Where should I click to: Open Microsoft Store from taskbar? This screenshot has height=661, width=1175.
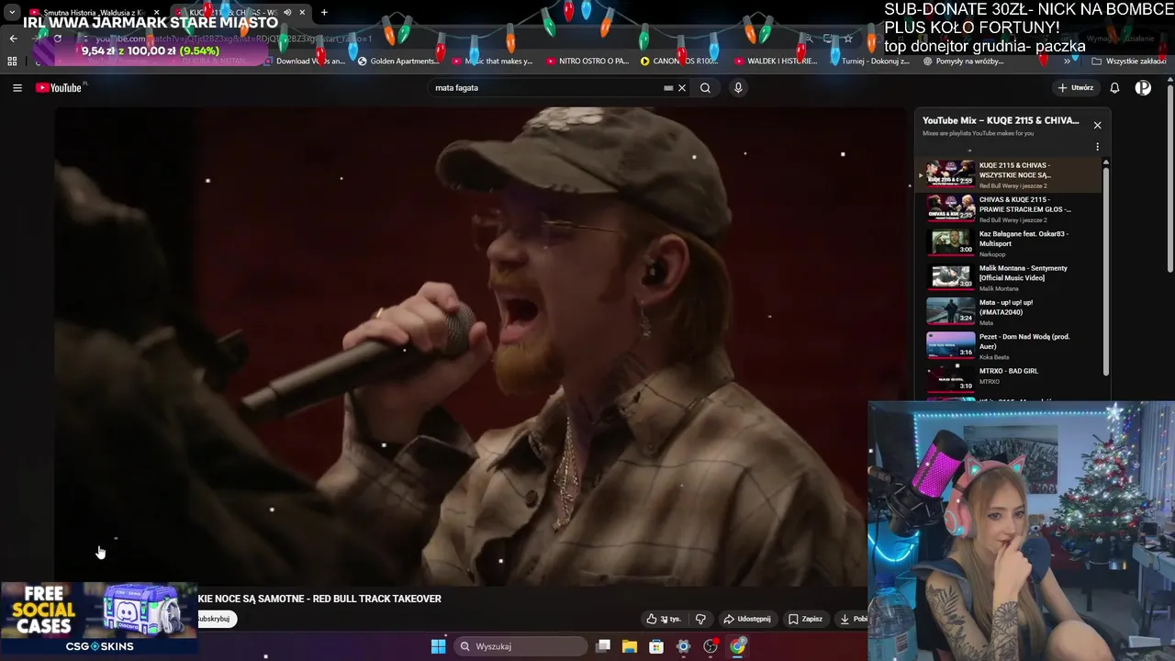pos(656,646)
